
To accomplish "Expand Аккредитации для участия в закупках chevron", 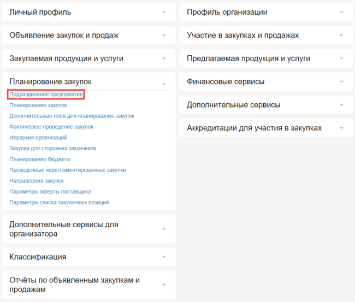I will (x=341, y=128).
